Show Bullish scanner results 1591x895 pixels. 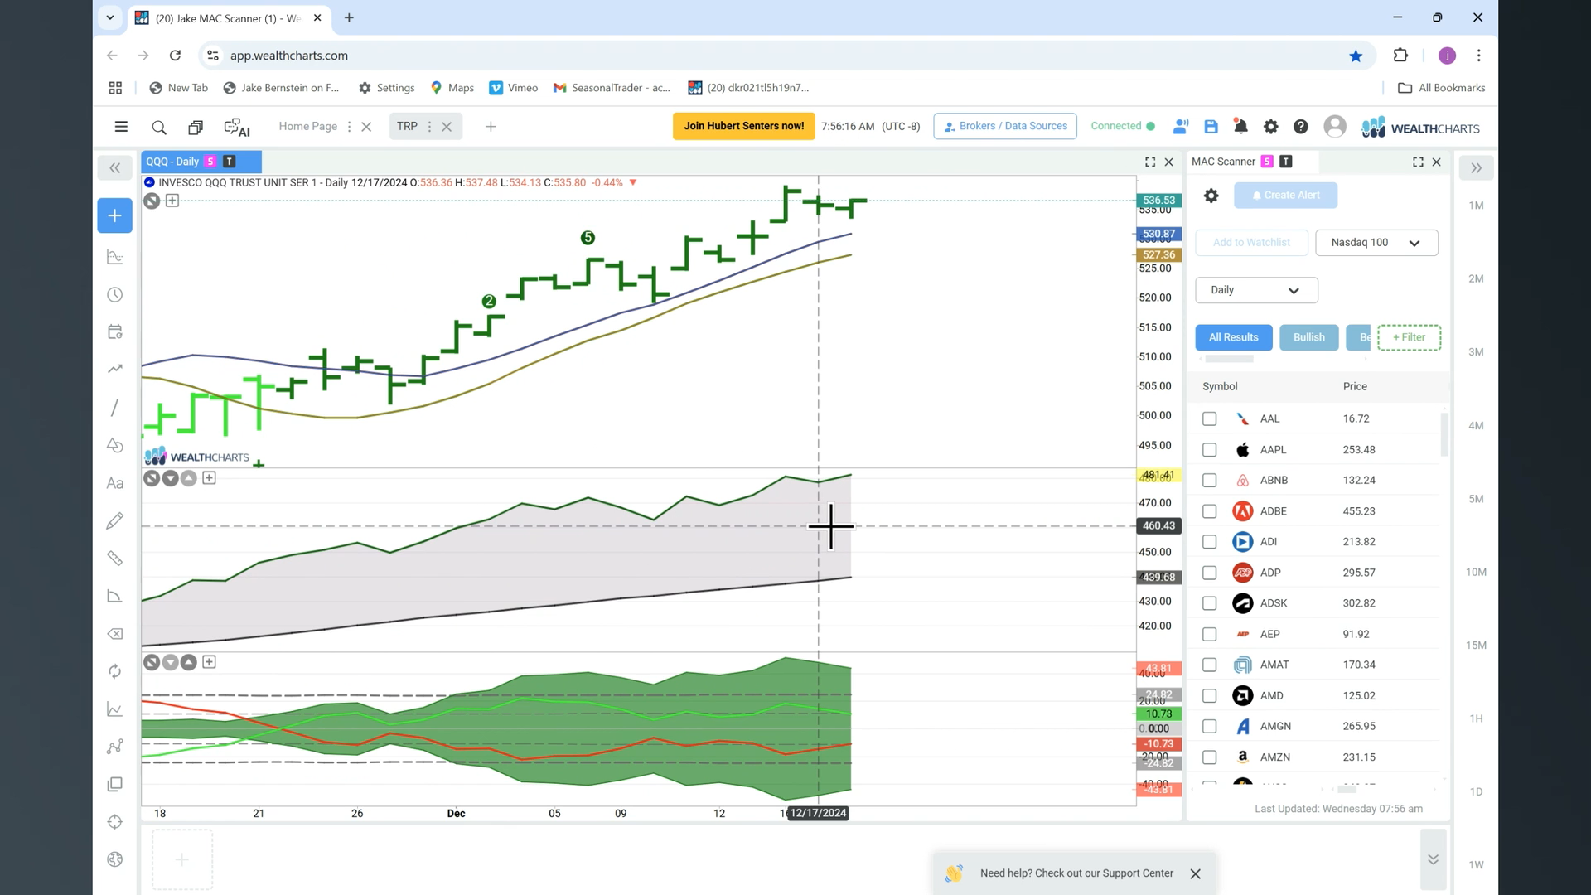point(1309,337)
